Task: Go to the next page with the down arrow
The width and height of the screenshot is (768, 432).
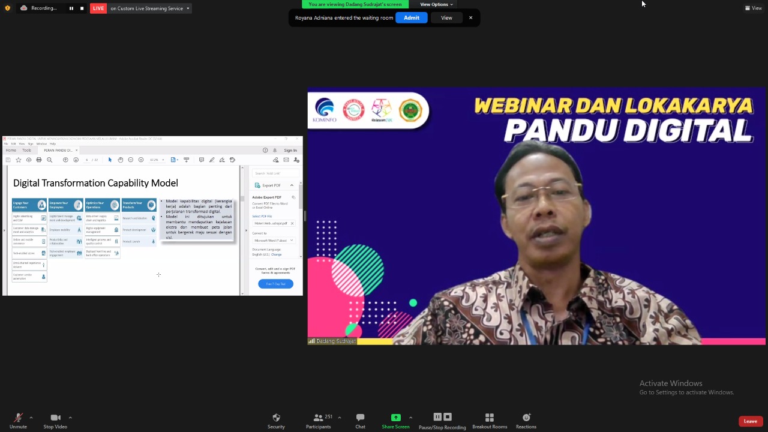Action: click(76, 160)
